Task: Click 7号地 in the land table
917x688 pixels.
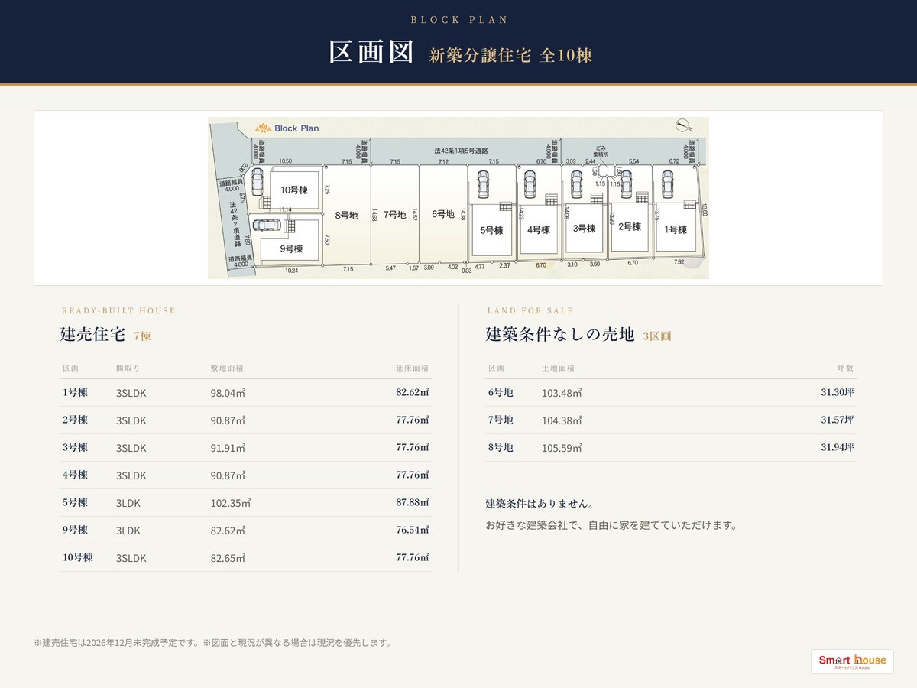Action: pos(501,420)
